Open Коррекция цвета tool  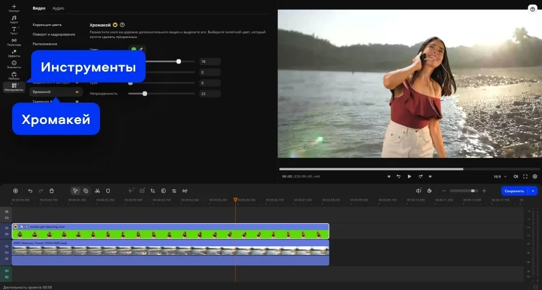(47, 25)
